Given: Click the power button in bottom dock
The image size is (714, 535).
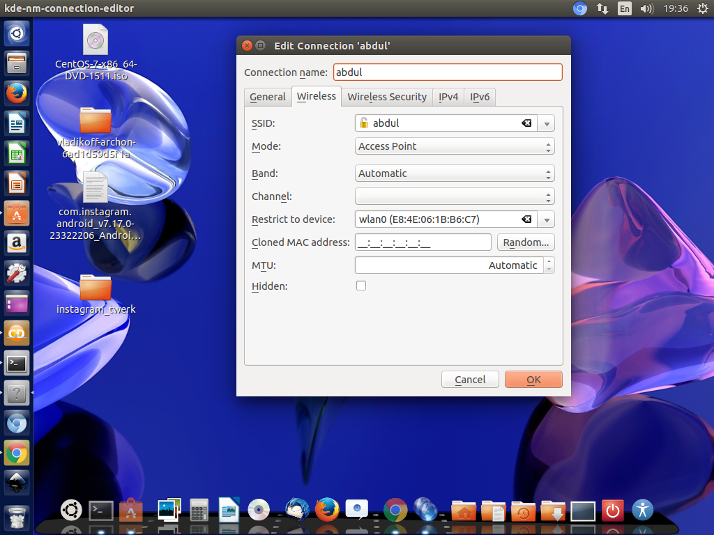Looking at the screenshot, I should click(x=612, y=511).
